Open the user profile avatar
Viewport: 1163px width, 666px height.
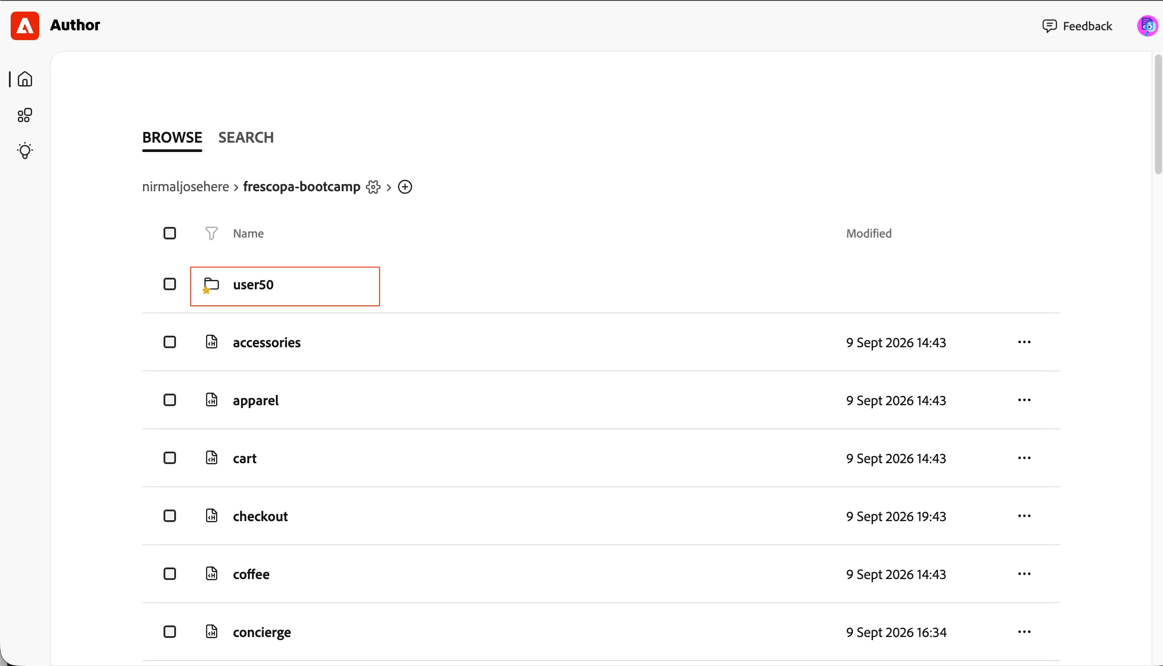pos(1147,26)
